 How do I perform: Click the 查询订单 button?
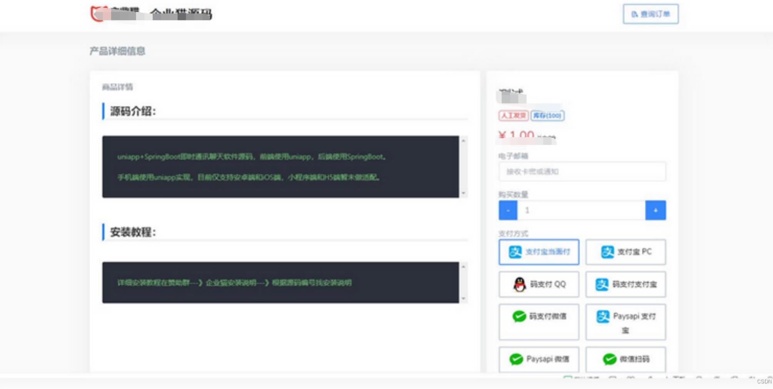pos(651,14)
